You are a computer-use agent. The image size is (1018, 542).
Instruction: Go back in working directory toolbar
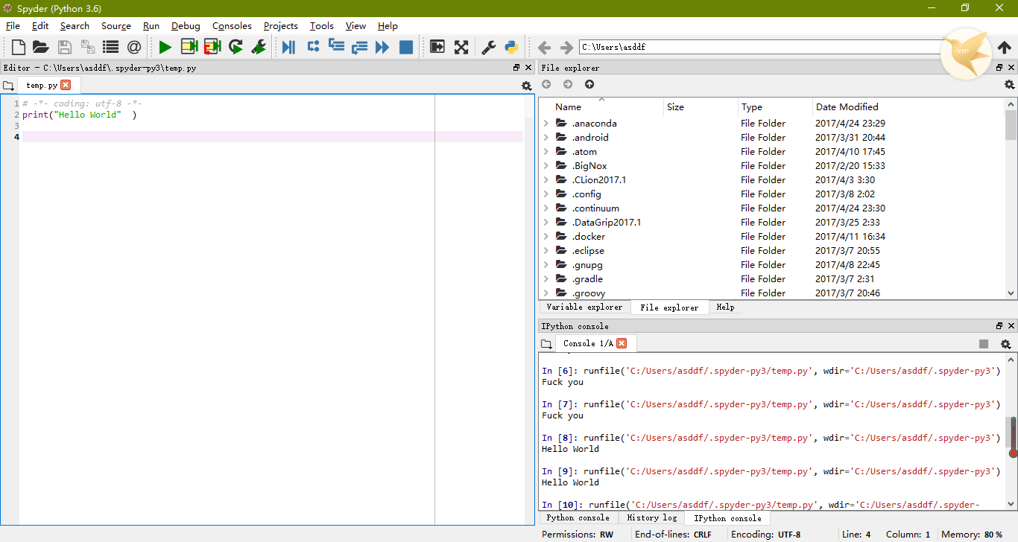544,47
